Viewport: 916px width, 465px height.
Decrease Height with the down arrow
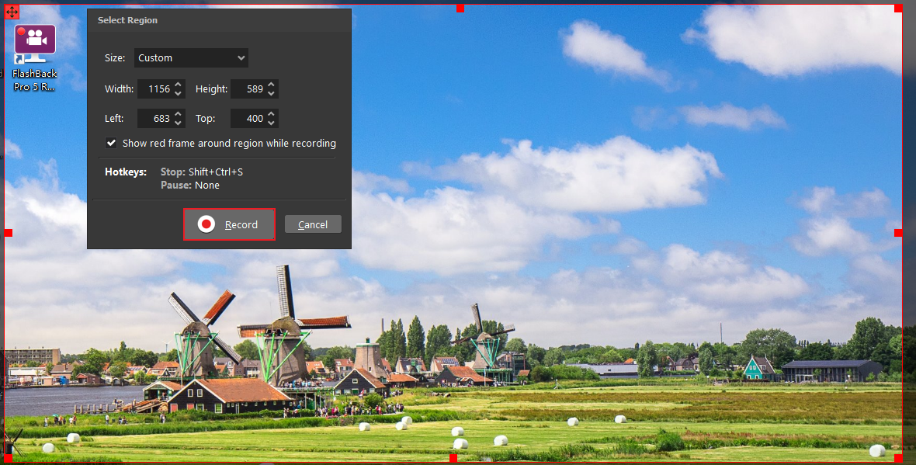tap(271, 93)
